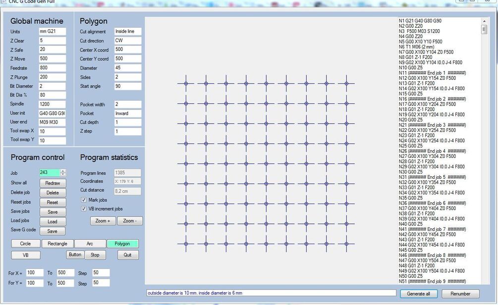Click the VB button
Screen dimensions: 498x305
(x=26, y=255)
